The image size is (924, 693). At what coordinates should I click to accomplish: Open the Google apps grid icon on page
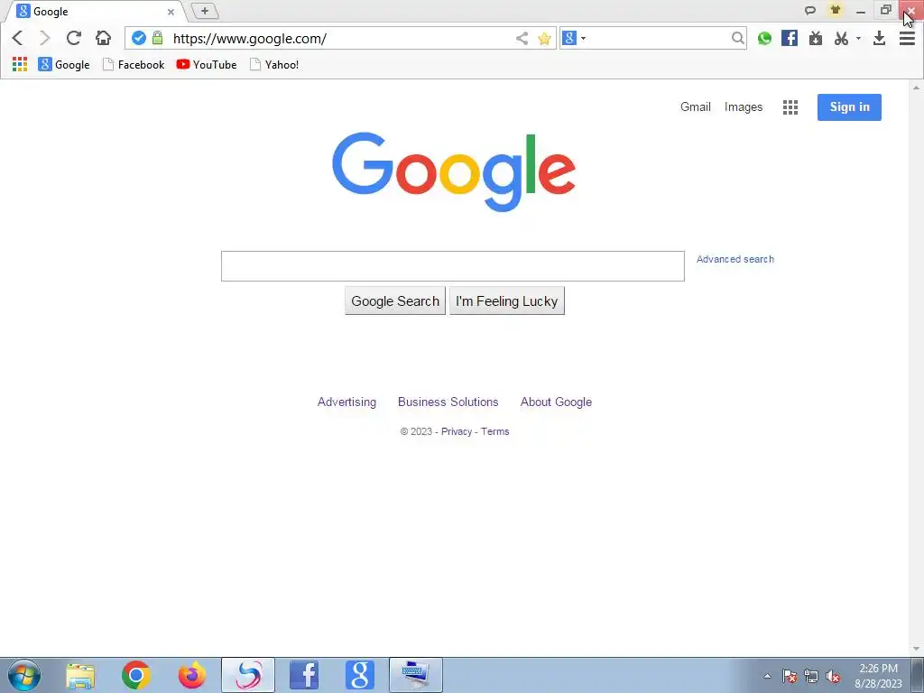click(x=790, y=107)
